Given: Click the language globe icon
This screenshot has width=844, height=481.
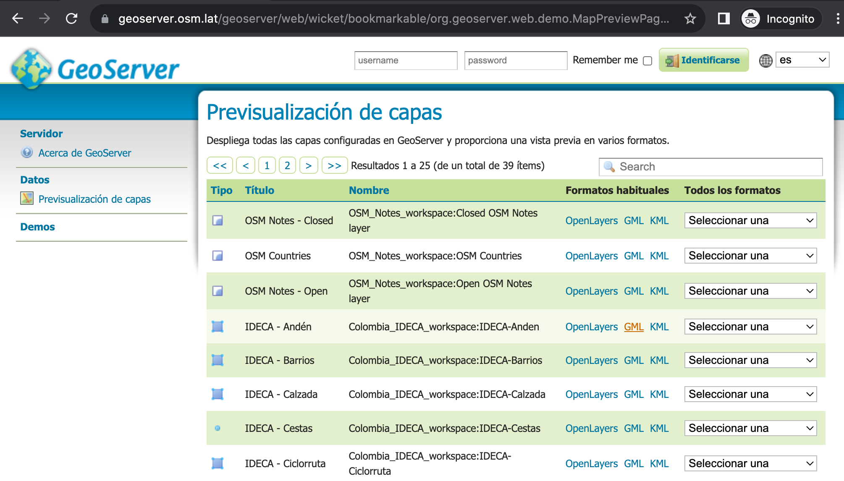Looking at the screenshot, I should tap(765, 60).
